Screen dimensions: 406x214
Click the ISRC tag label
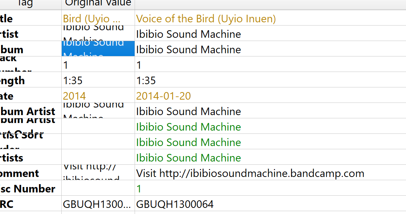pyautogui.click(x=7, y=204)
